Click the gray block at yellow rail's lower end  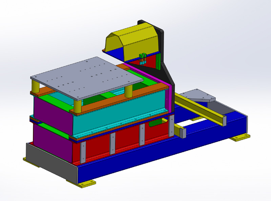pyautogui.click(x=183, y=133)
